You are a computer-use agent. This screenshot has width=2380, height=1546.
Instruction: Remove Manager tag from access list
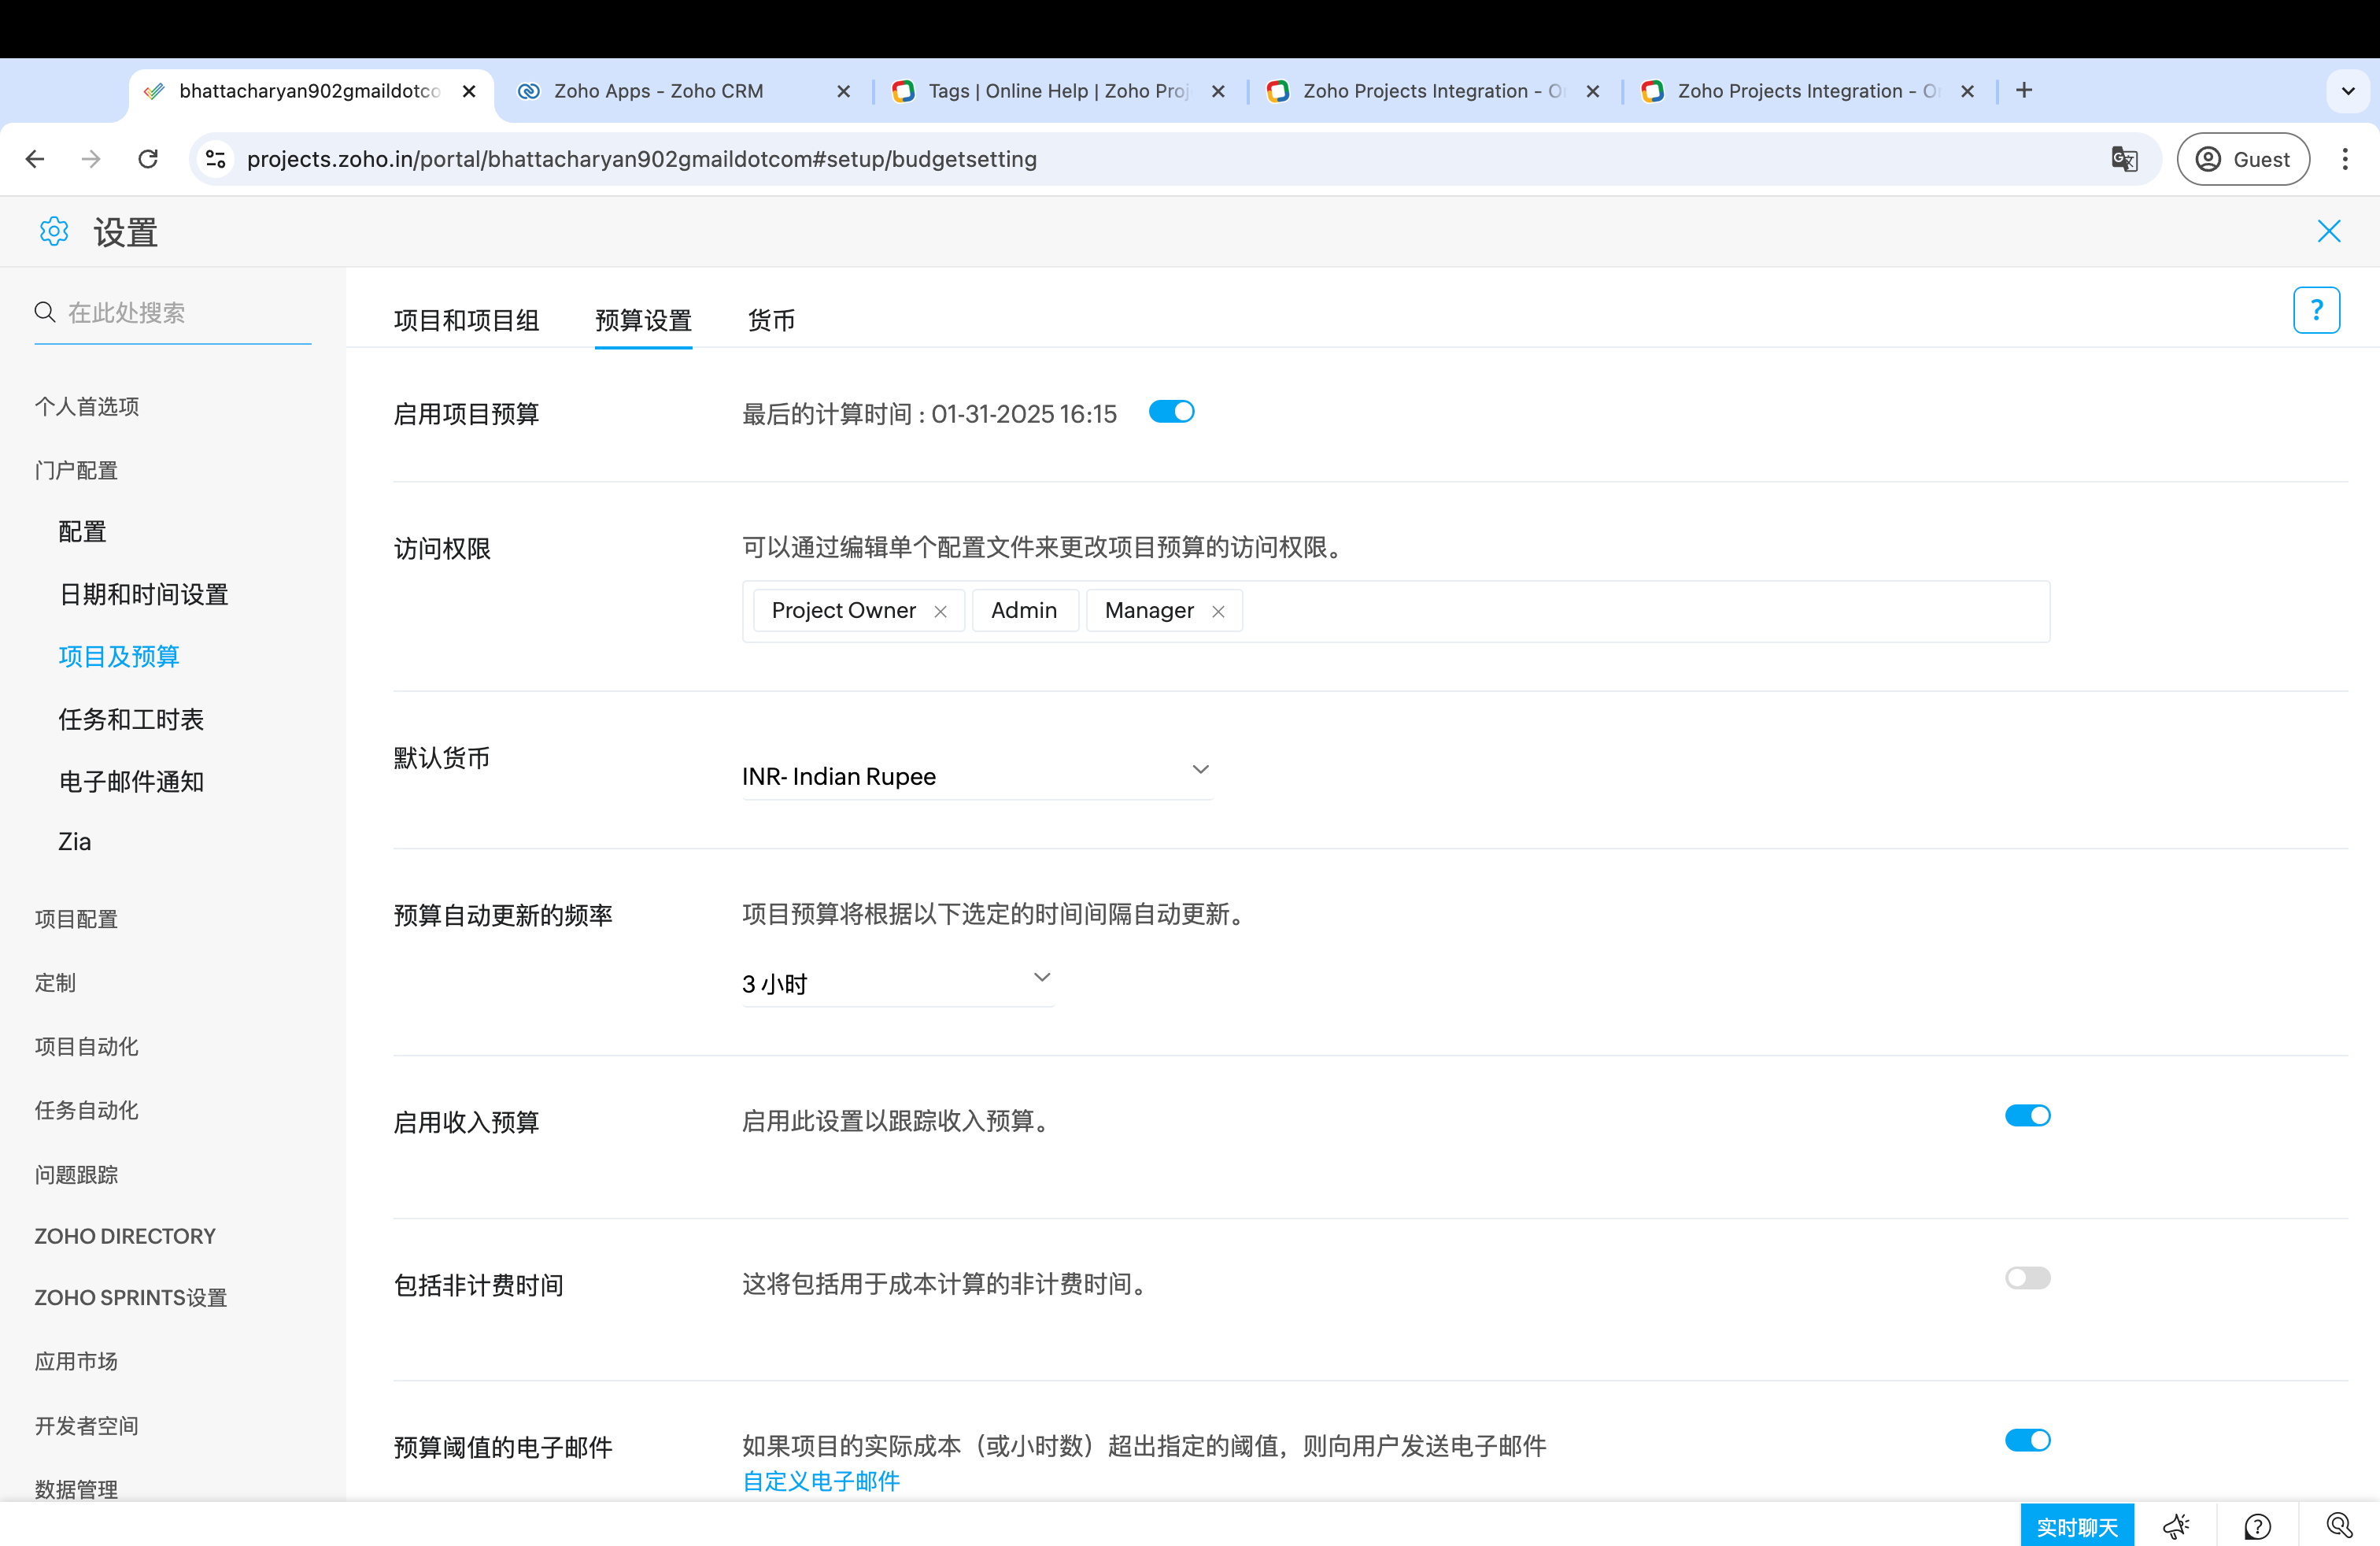(x=1218, y=612)
